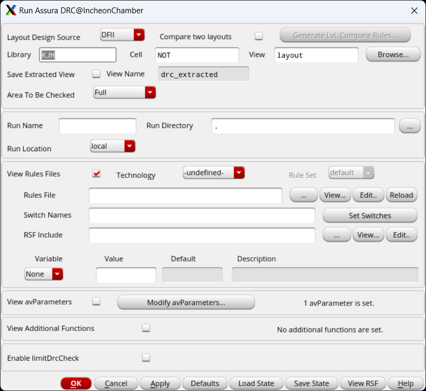Click the Modify avParameters button

(186, 302)
